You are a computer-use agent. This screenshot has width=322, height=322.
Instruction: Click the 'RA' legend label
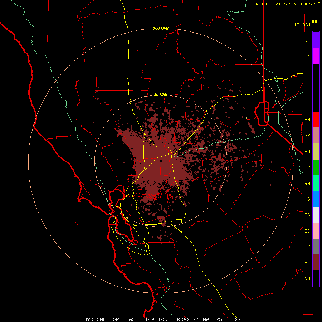pos(307,184)
